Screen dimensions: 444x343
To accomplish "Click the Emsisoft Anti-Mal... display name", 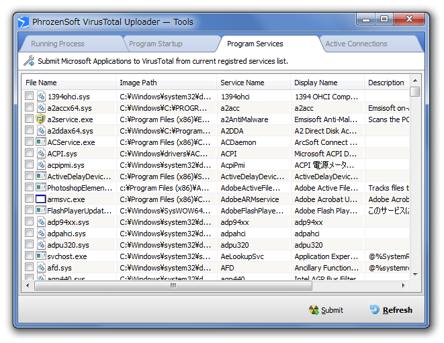I will [x=326, y=119].
